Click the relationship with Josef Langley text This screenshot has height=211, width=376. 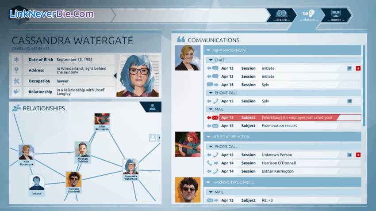click(x=81, y=92)
